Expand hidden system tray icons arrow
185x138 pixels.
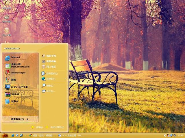[x=165, y=135]
